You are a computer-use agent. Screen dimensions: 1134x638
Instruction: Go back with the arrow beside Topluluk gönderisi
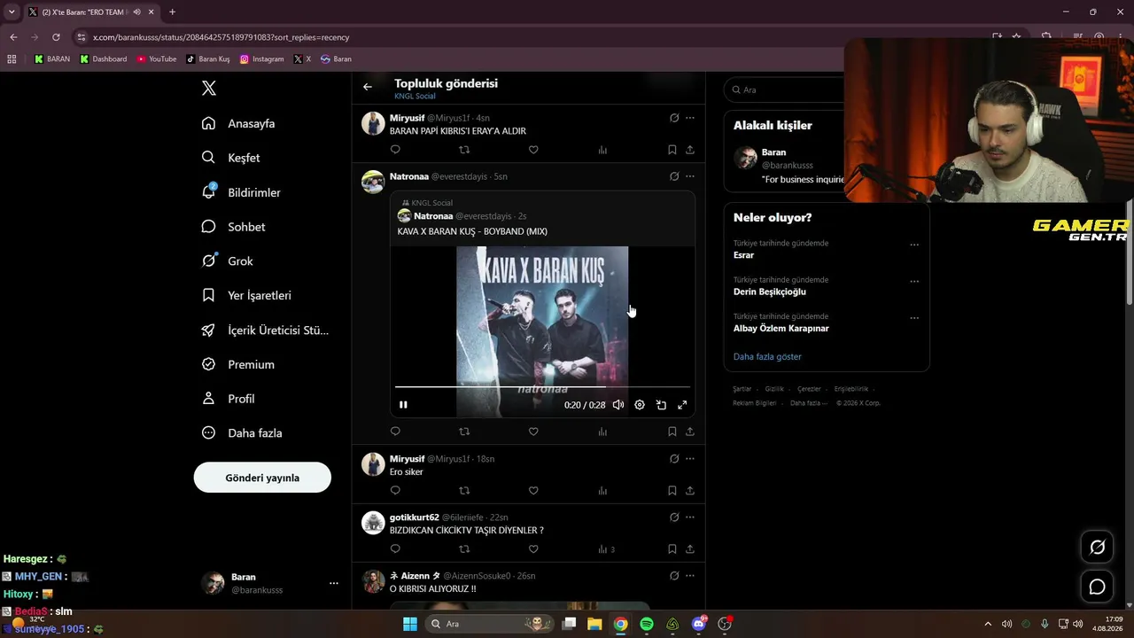[368, 87]
